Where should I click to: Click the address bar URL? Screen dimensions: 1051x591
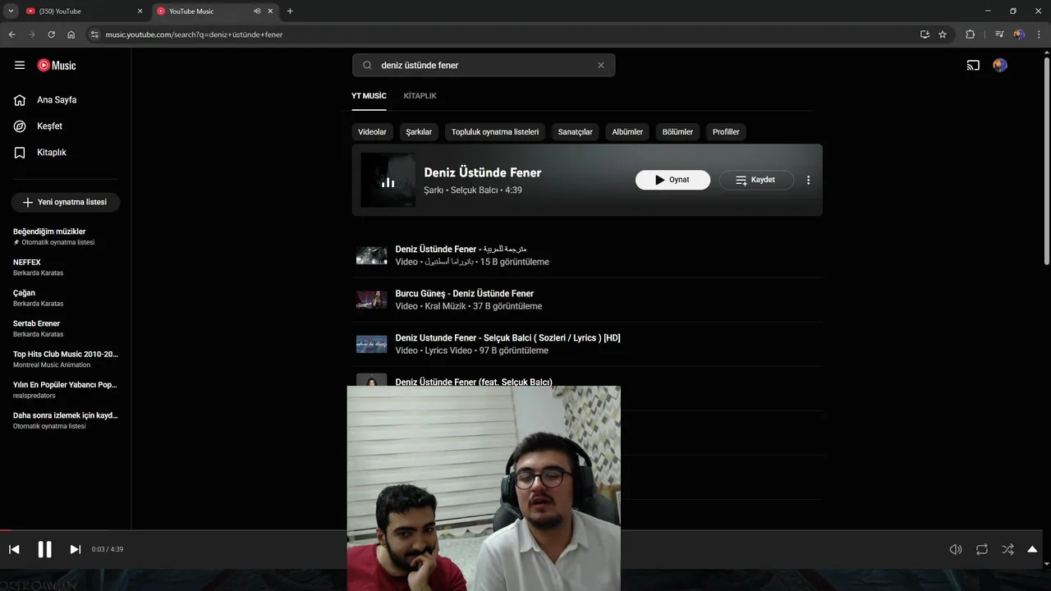(194, 34)
